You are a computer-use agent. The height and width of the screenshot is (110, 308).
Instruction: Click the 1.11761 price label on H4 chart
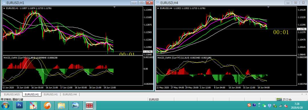tap(302, 29)
